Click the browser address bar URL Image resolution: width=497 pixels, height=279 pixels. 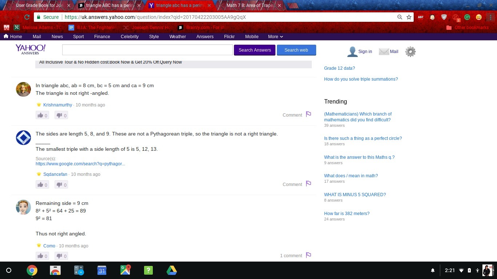(x=155, y=17)
